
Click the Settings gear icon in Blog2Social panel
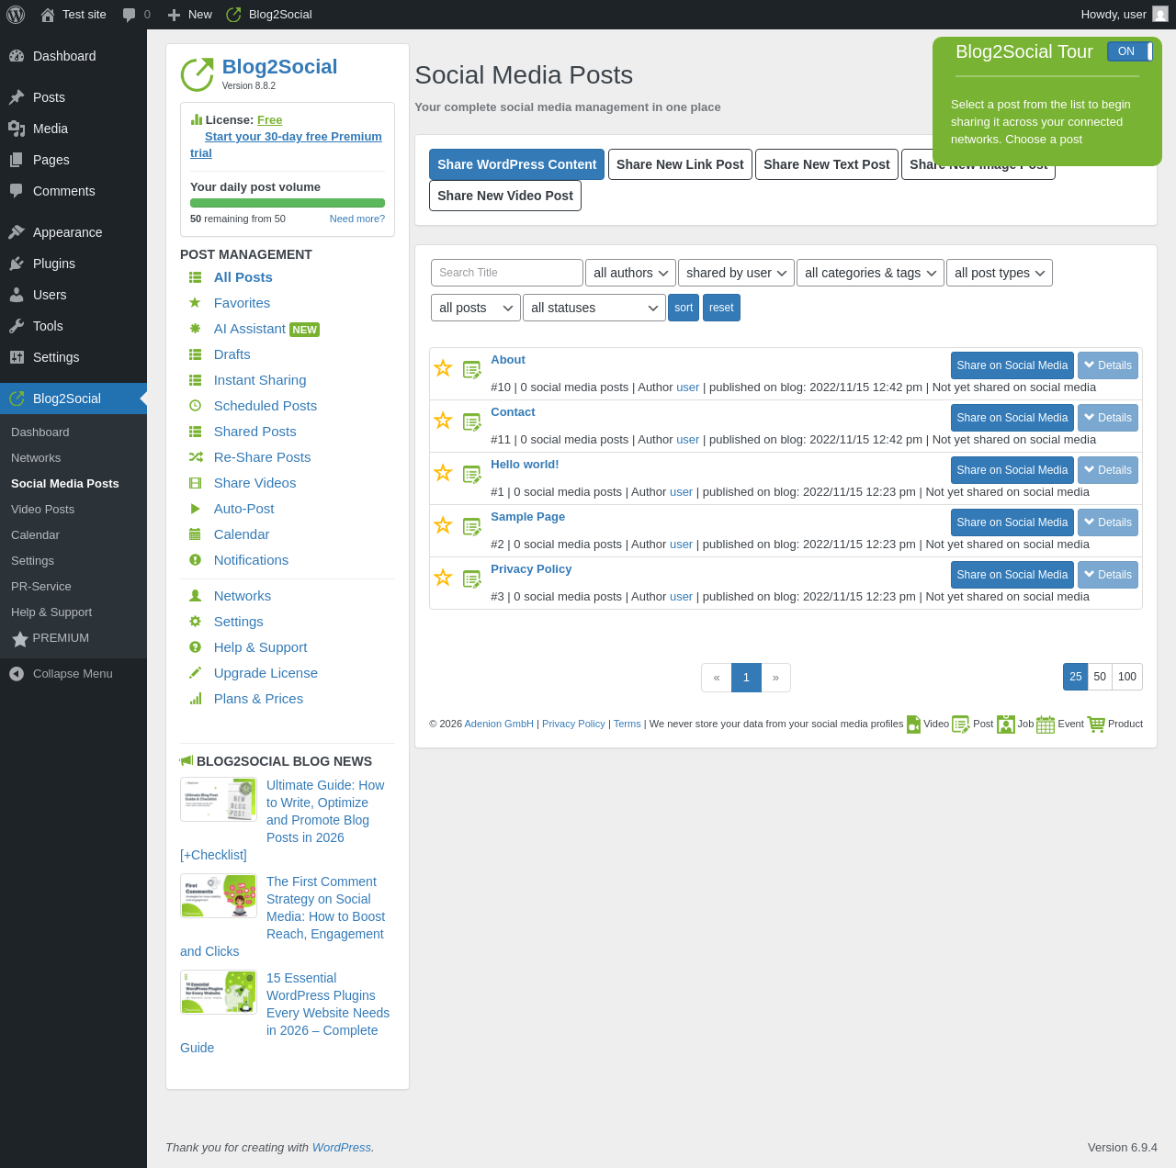(x=195, y=622)
